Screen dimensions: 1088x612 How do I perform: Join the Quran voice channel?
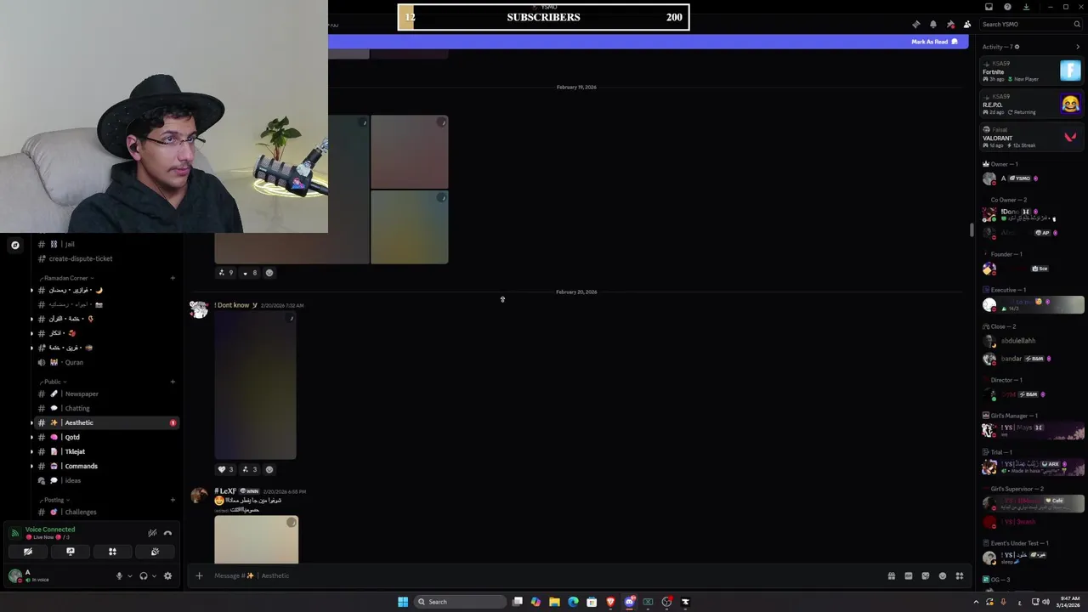click(x=106, y=362)
